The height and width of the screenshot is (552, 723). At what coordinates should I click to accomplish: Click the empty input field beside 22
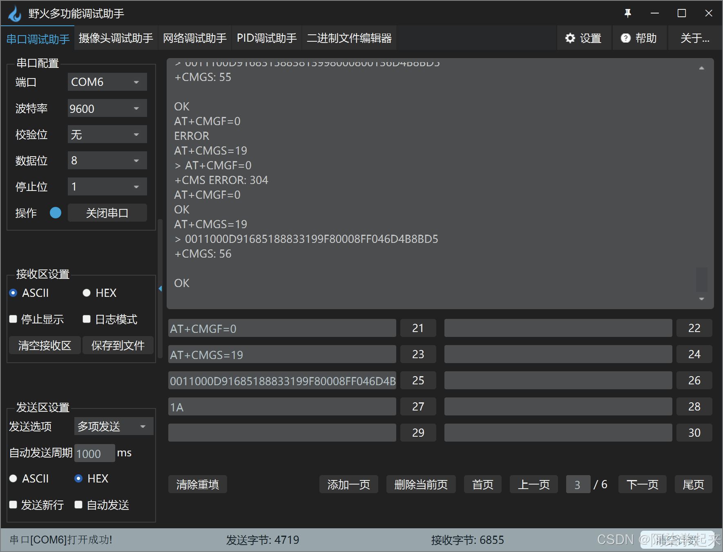click(x=558, y=328)
